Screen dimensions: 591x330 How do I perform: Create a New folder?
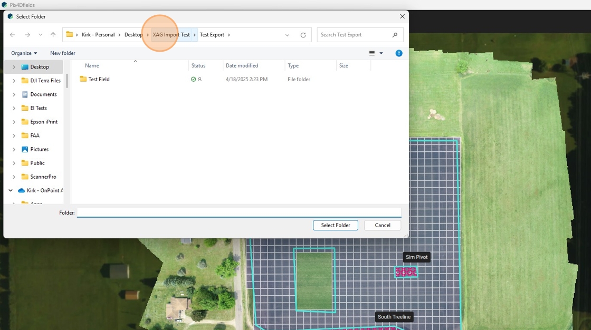[x=63, y=53]
